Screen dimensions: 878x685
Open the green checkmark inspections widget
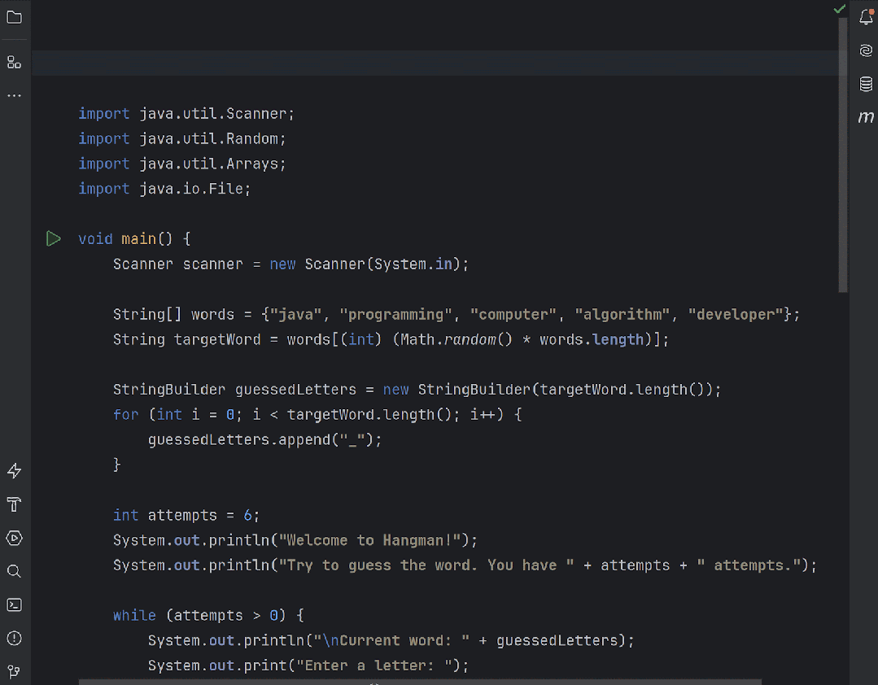pyautogui.click(x=840, y=9)
